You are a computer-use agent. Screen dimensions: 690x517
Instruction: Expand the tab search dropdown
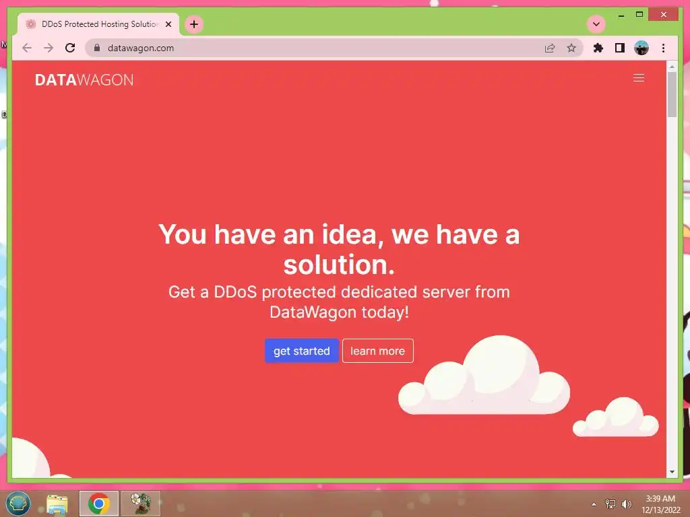[x=596, y=24]
